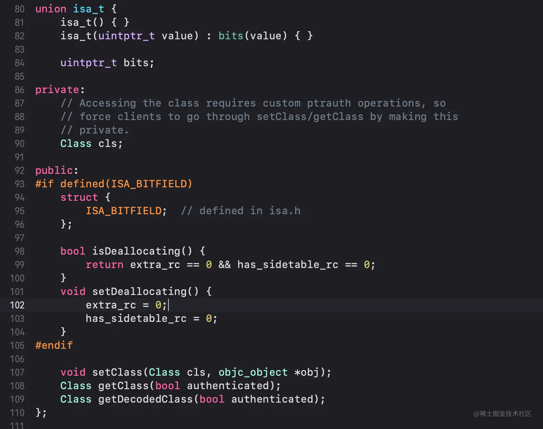Click the 'struct' keyword on line 94
The width and height of the screenshot is (543, 429).
click(79, 197)
